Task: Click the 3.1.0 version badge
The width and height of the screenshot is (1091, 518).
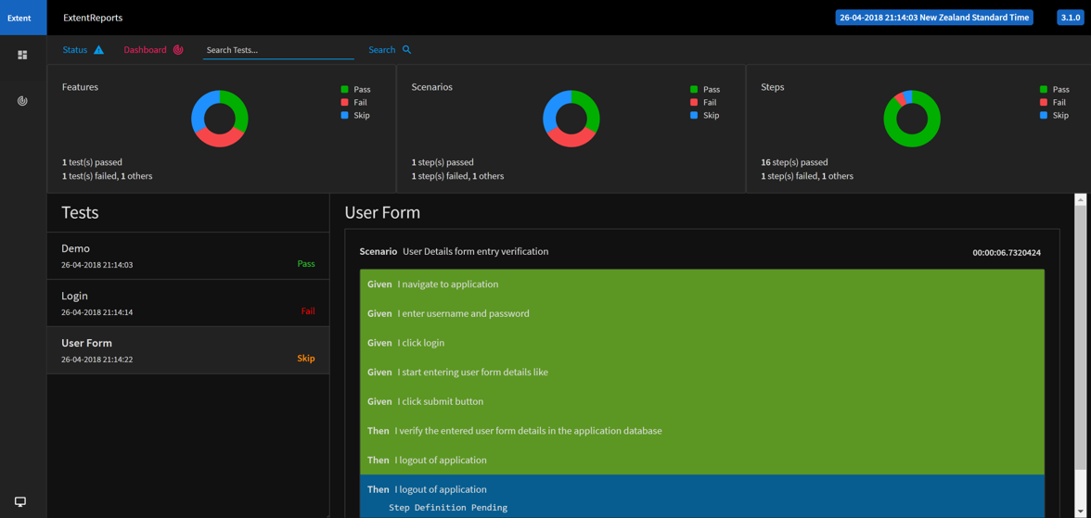Action: click(x=1070, y=18)
